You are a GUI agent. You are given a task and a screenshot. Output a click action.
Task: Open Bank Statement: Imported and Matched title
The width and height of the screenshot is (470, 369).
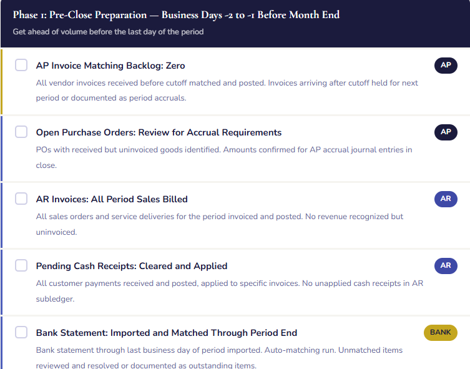167,333
